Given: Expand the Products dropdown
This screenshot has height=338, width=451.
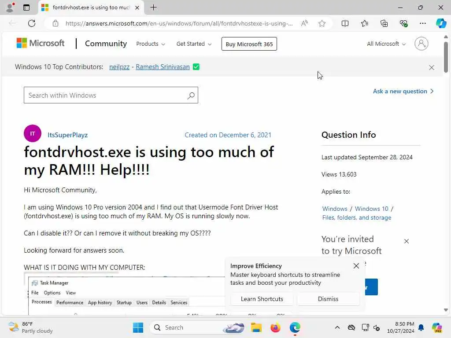Looking at the screenshot, I should click(151, 44).
